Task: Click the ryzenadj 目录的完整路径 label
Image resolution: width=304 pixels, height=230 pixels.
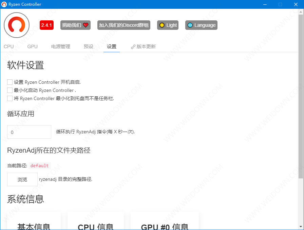Action: click(x=65, y=179)
